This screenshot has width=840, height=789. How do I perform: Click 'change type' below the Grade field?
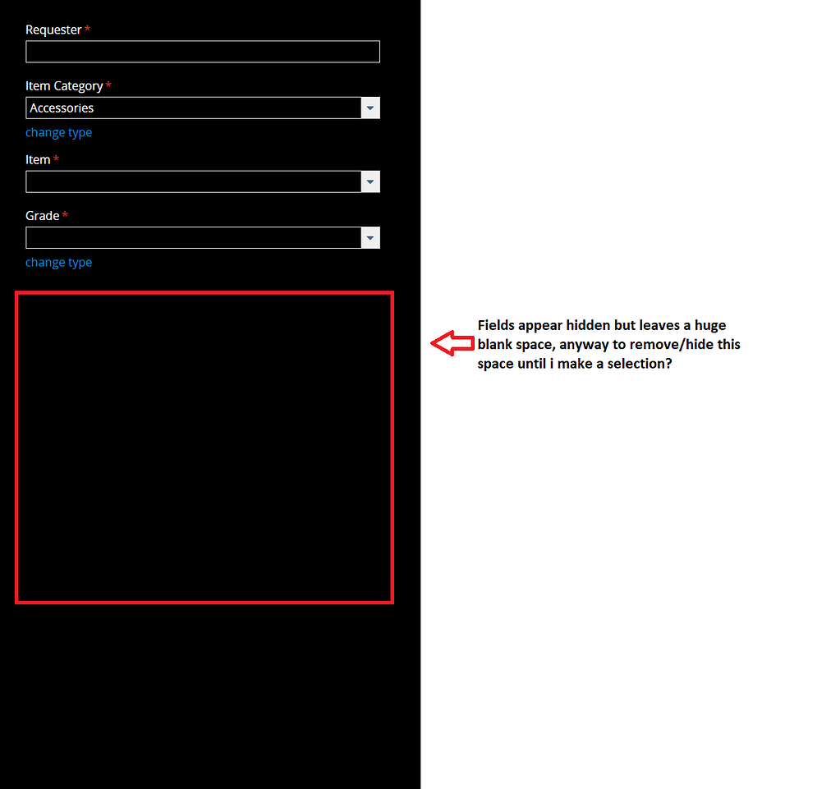point(58,262)
